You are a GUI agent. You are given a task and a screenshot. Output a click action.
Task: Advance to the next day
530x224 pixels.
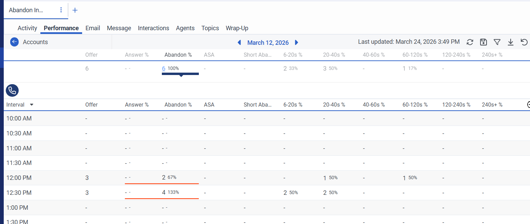pyautogui.click(x=297, y=42)
